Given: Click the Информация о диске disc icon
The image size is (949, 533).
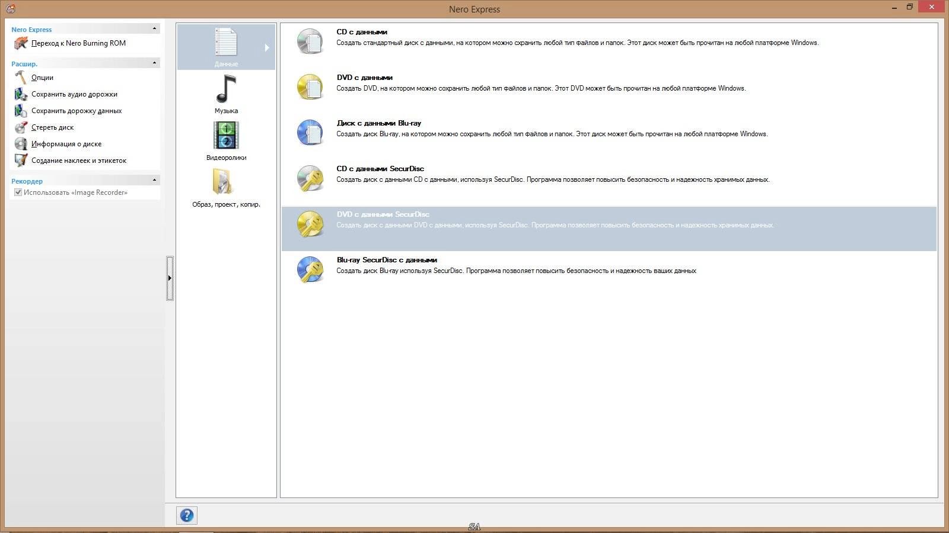Looking at the screenshot, I should click(x=21, y=144).
